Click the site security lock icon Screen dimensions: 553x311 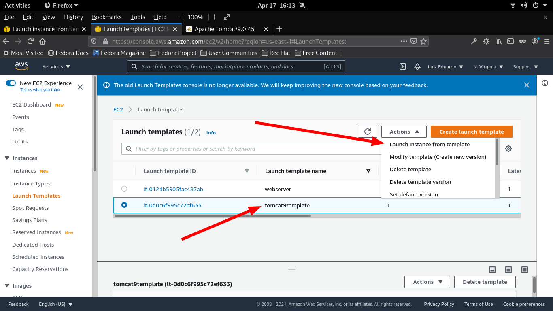tap(106, 41)
